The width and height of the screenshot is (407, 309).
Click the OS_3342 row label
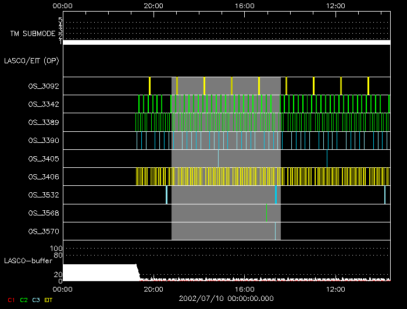click(43, 104)
